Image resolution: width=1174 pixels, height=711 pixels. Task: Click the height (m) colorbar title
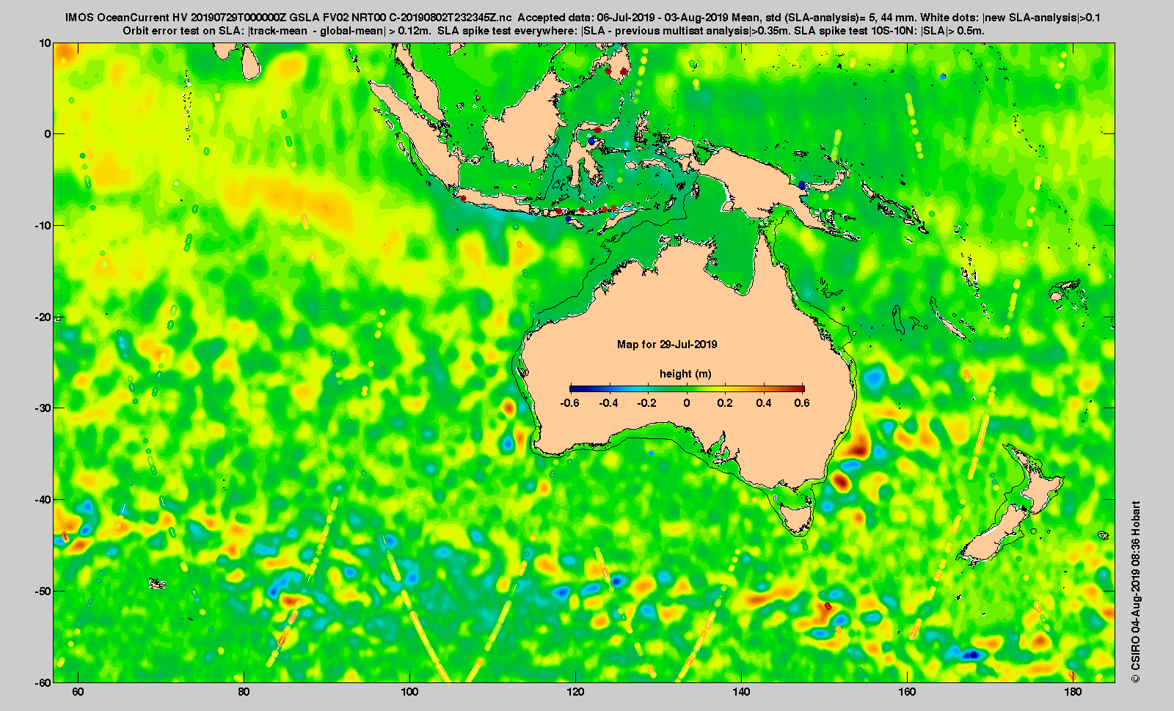[685, 374]
